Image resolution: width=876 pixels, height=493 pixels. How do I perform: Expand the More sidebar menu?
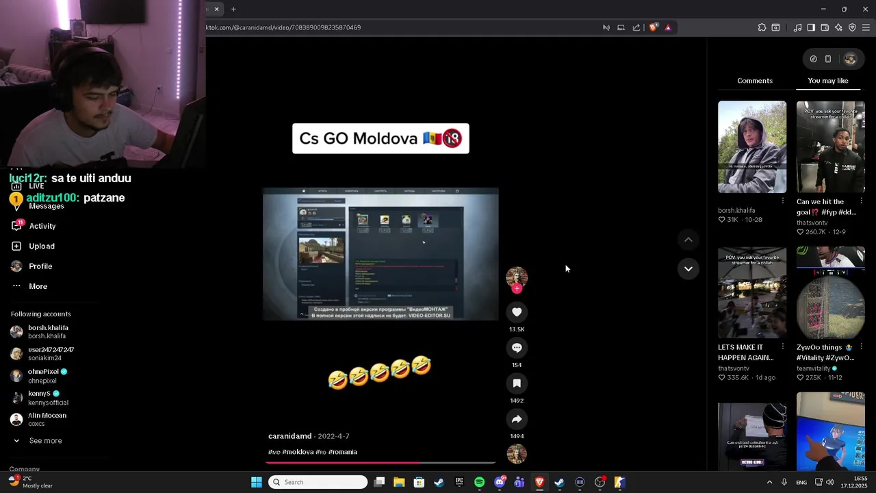pos(29,286)
